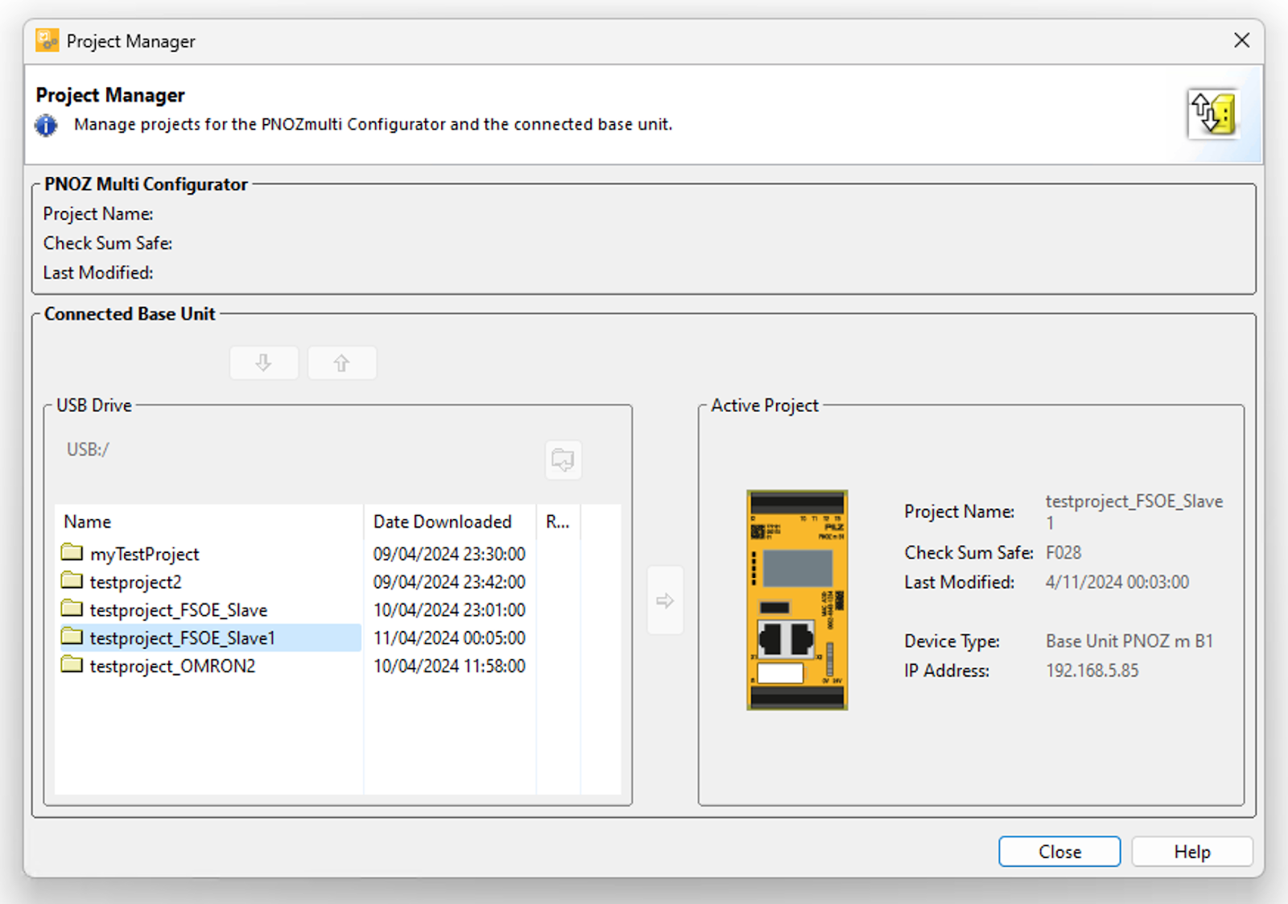Close the Project Manager dialog with Close button
This screenshot has height=904, width=1288.
click(x=1059, y=852)
